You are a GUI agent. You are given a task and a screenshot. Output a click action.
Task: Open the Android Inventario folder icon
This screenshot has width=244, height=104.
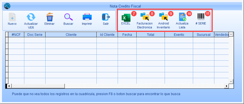tap(163, 17)
